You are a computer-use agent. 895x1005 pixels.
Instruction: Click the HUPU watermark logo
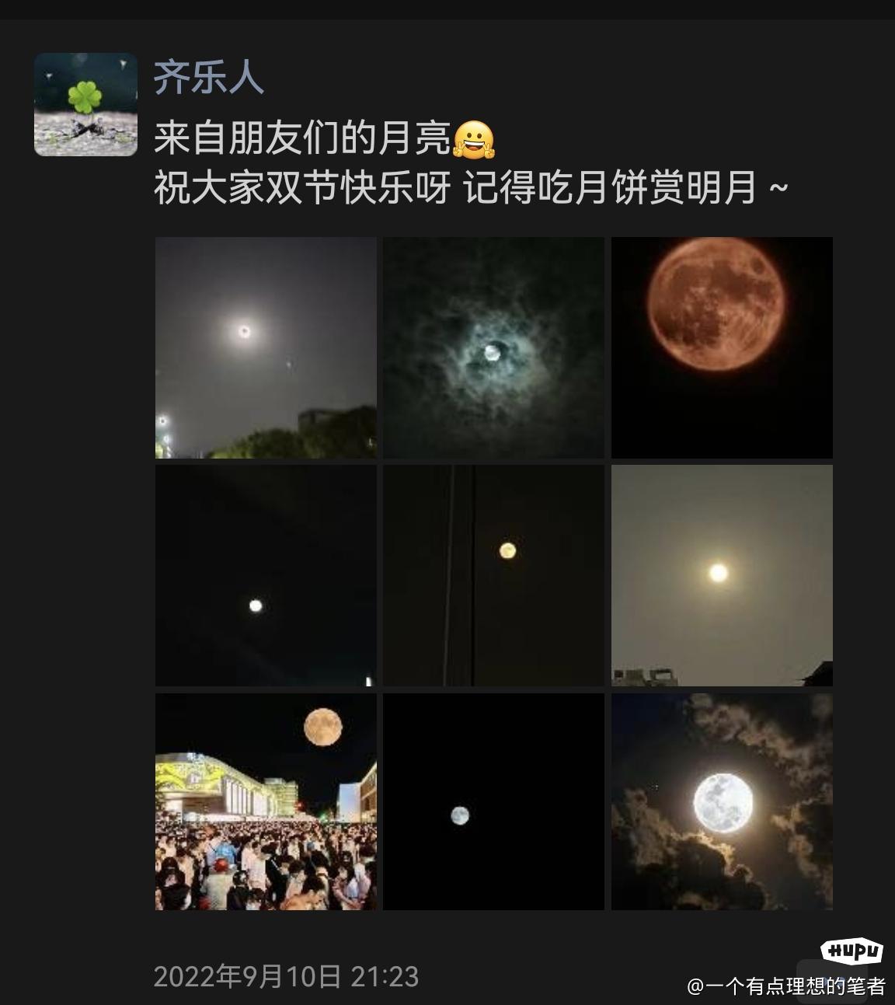coord(852,951)
